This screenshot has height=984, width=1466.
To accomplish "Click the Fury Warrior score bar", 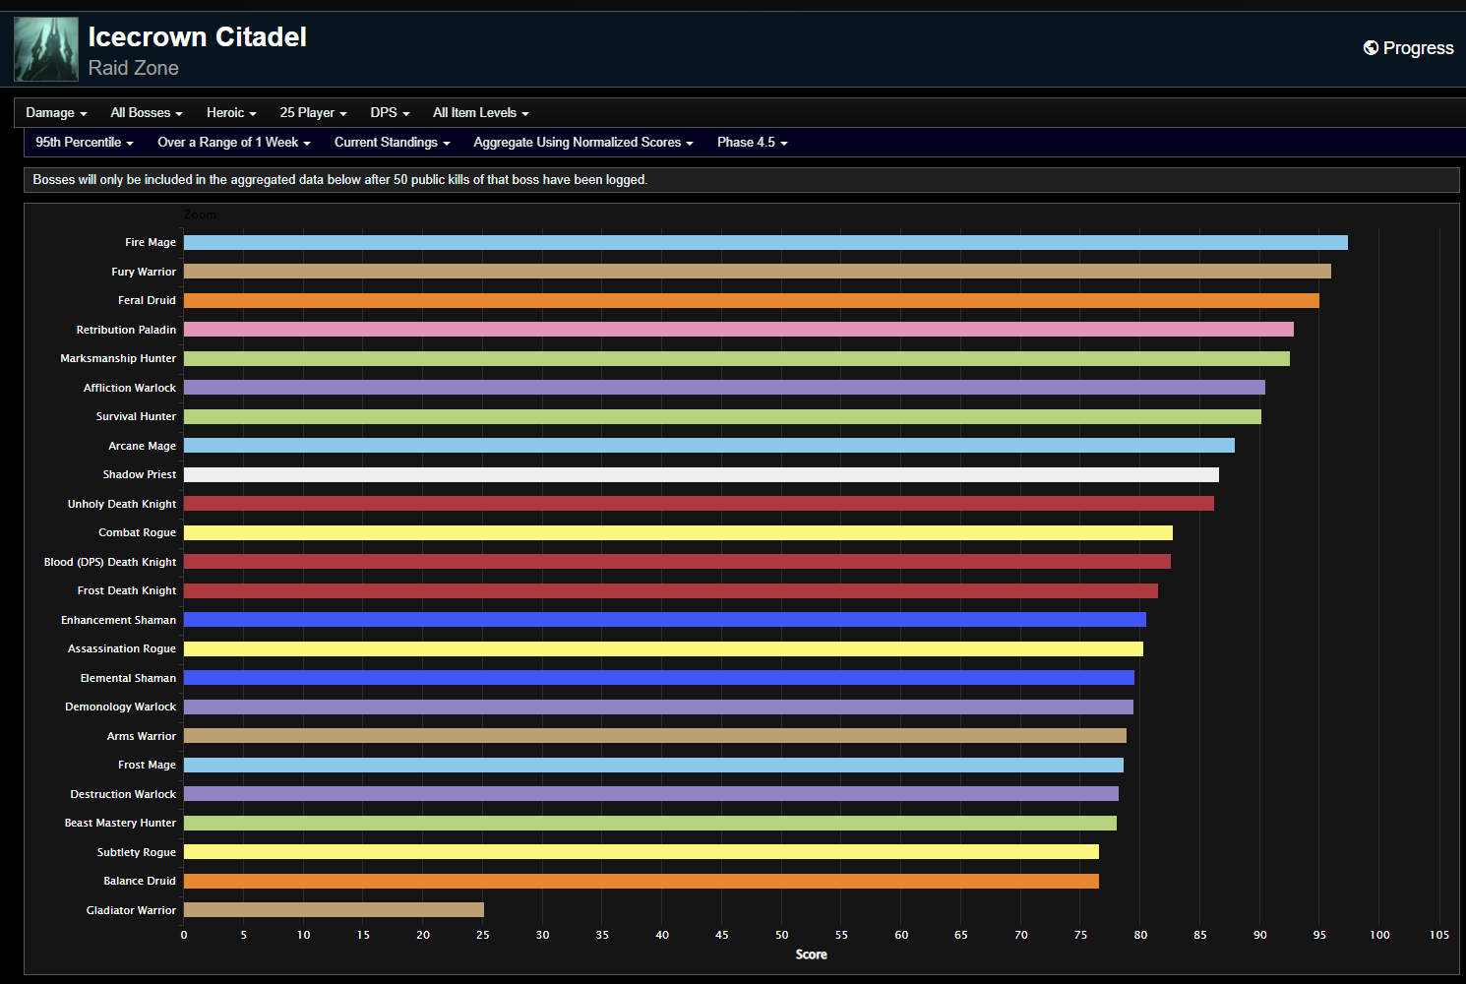I will (758, 272).
